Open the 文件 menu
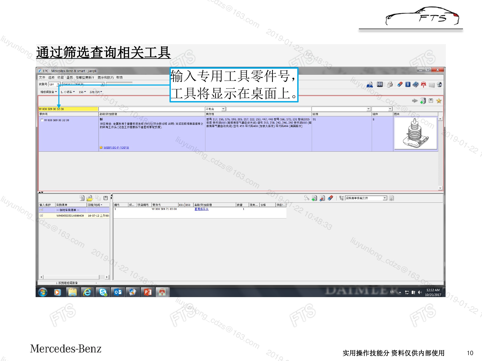This screenshot has width=482, height=361. [42, 78]
